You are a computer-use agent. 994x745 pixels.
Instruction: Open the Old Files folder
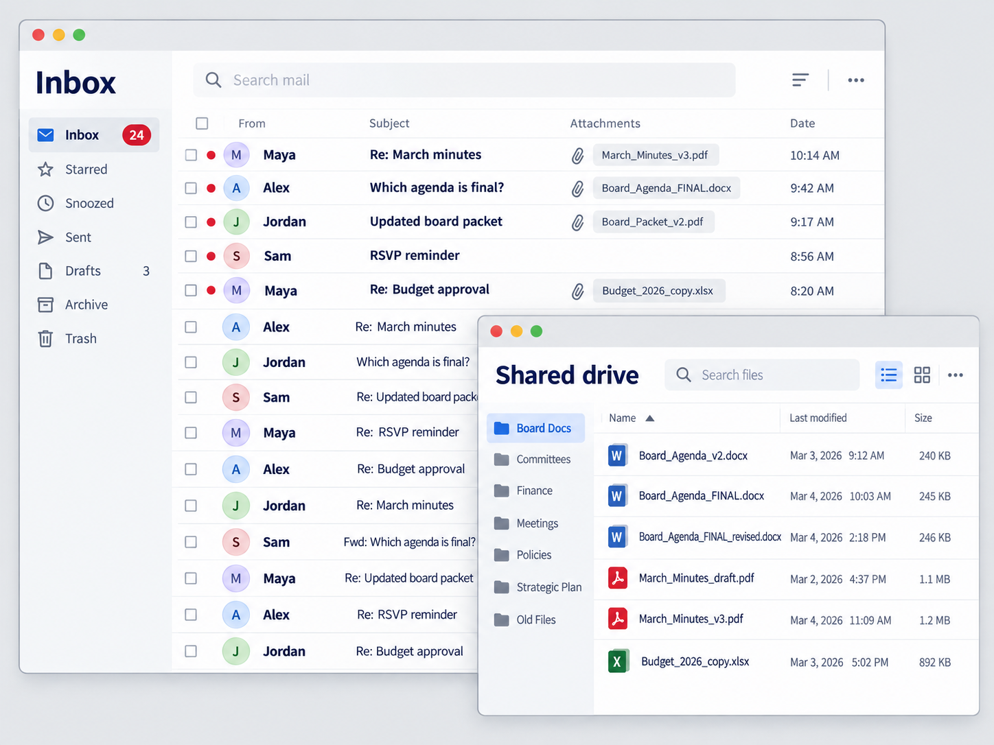coord(535,619)
